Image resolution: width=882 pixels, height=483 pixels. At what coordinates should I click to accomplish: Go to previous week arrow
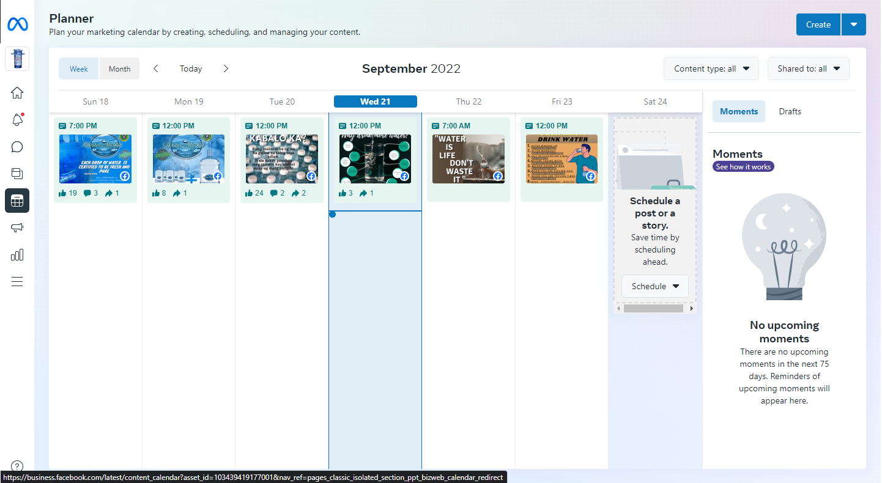pyautogui.click(x=156, y=68)
